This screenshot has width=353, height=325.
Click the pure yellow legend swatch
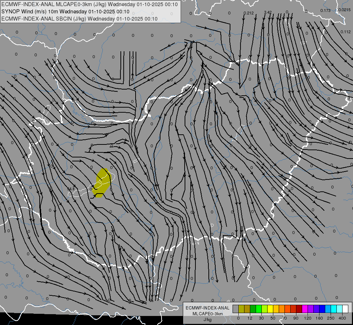[x=270, y=309]
